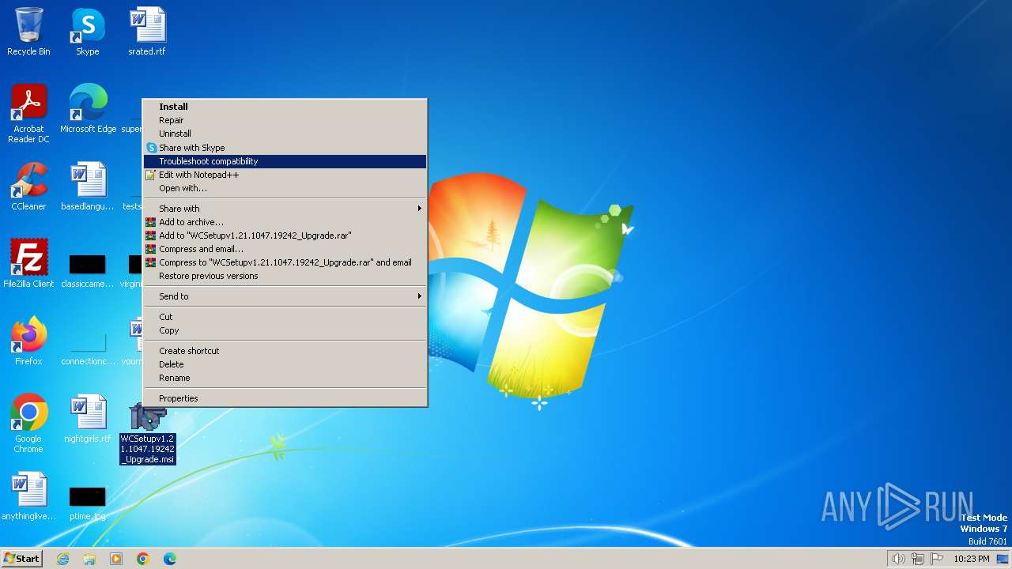Open Properties from the context menu

point(285,398)
